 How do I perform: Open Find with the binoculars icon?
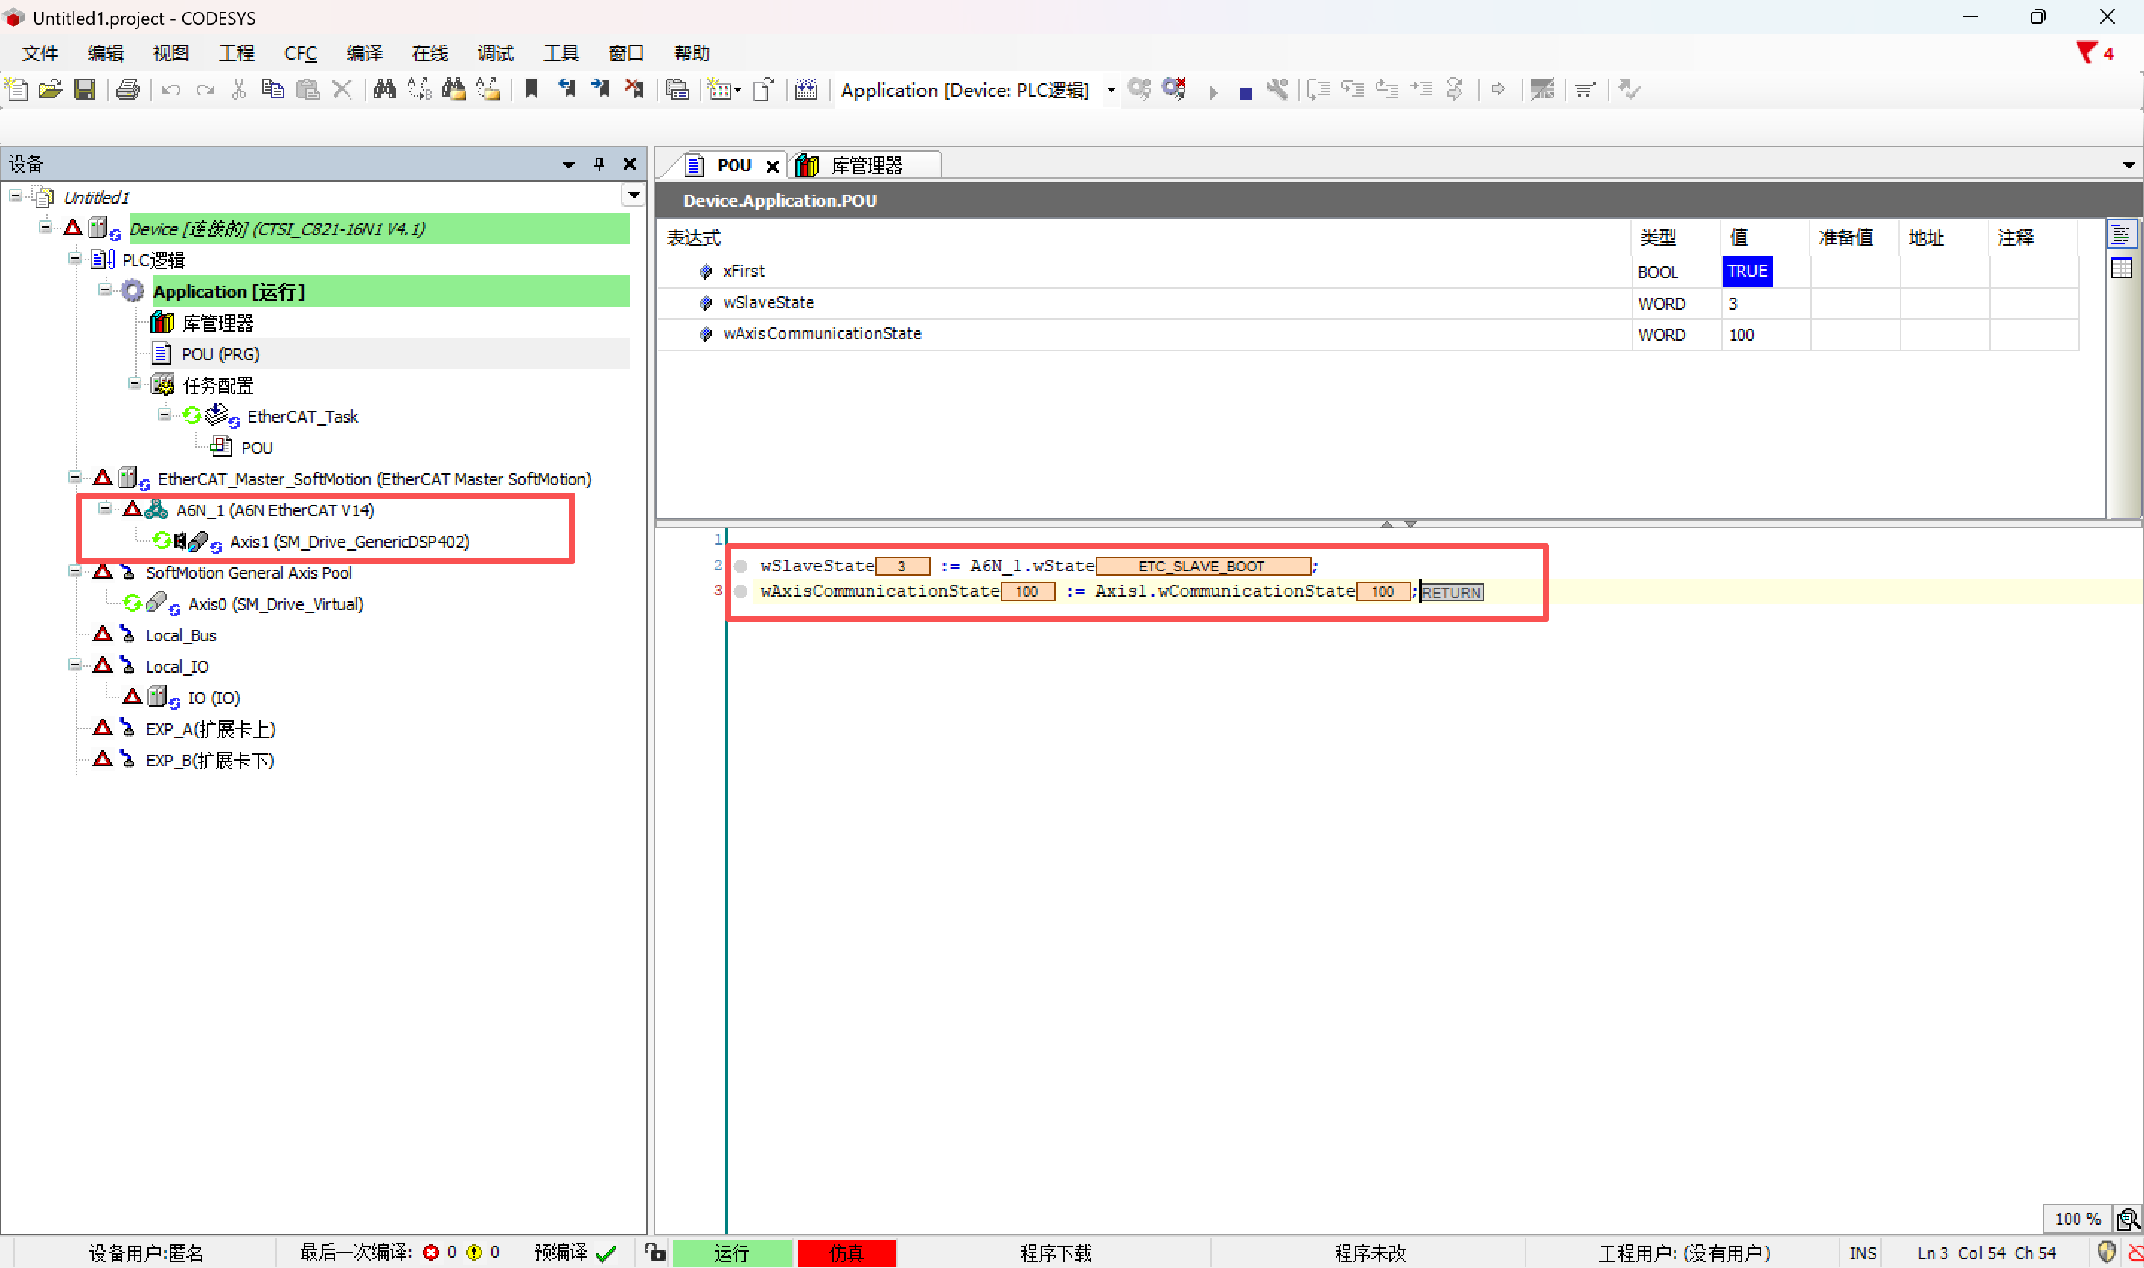(x=385, y=90)
